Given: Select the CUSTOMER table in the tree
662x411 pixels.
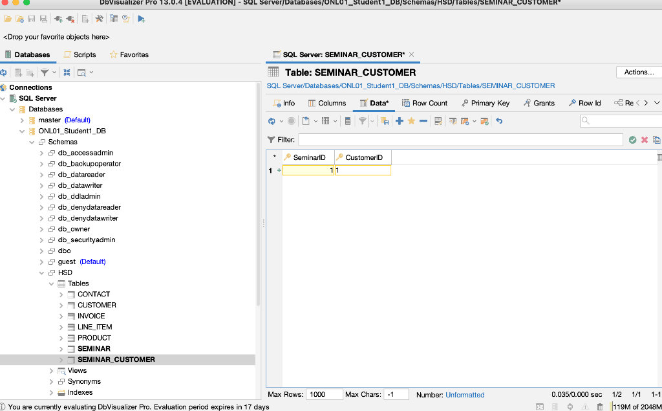Looking at the screenshot, I should (x=97, y=305).
